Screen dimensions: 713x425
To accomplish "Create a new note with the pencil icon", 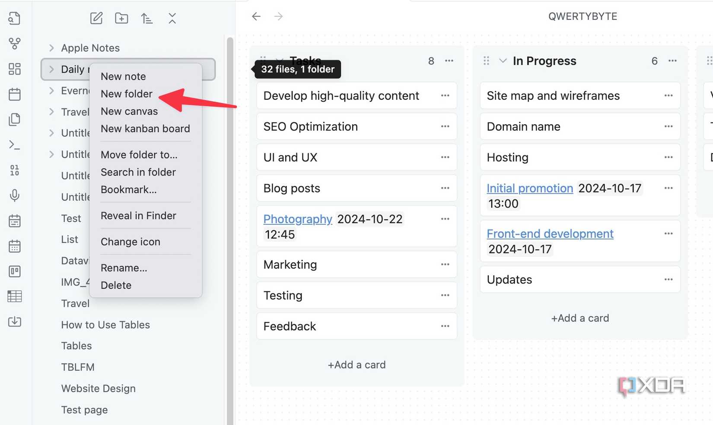I will (x=96, y=18).
